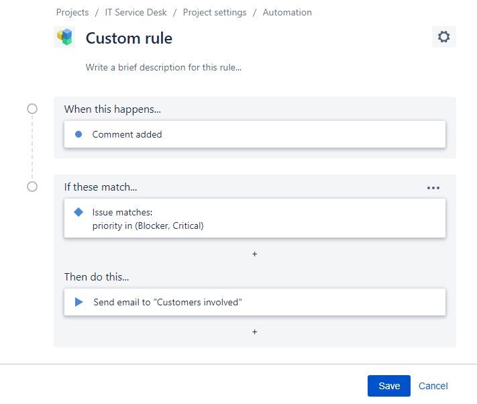Click the 'When this happens' timeline circle
The image size is (477, 404).
(32, 109)
